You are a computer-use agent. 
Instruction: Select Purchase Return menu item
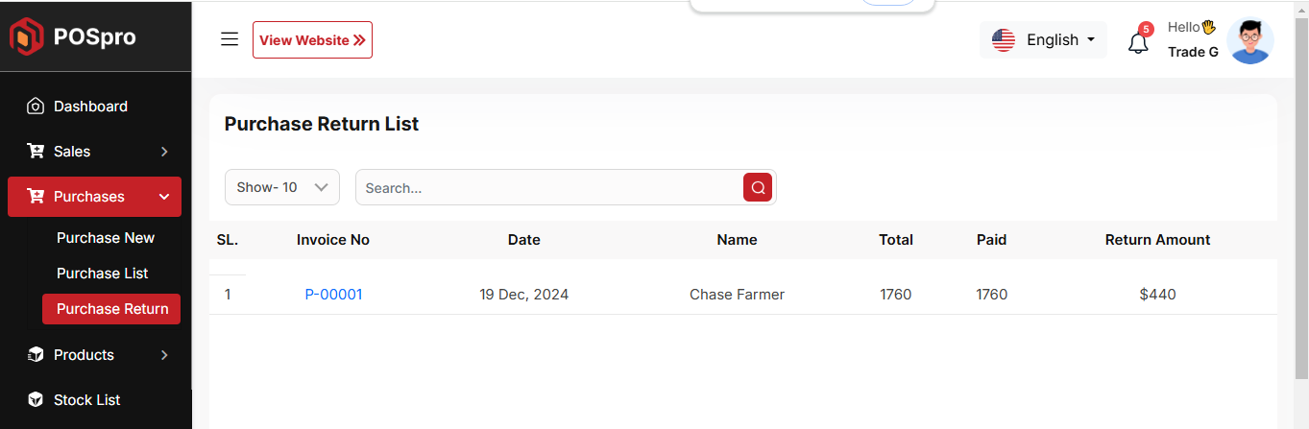pyautogui.click(x=112, y=309)
